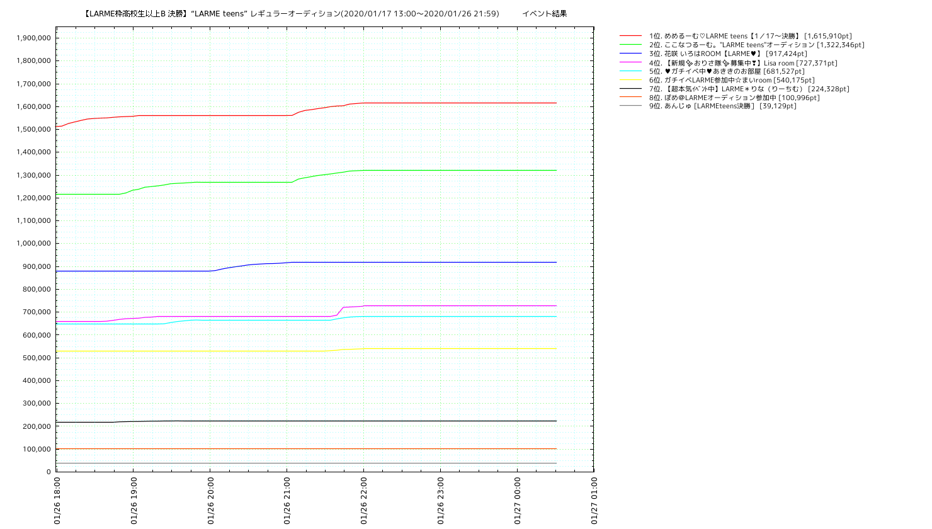Screen dimensions: 932x529
Task: Click the gray legend line swatch for 9位
Action: [630, 106]
